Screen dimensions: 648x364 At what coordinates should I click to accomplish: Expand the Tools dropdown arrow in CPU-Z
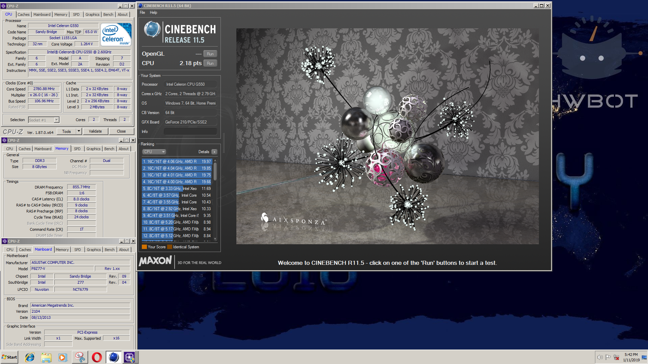pos(79,132)
